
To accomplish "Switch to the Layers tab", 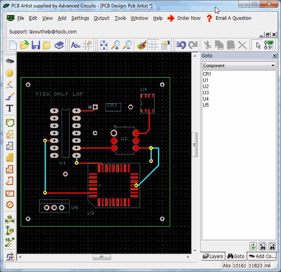I will 213,256.
